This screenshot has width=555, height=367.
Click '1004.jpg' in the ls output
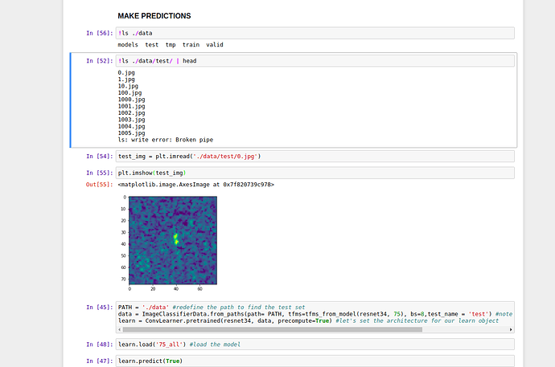[131, 126]
